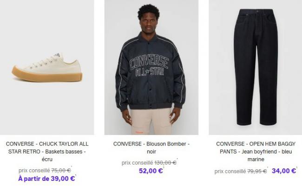Image resolution: width=302 pixels, height=192 pixels.
Task: Click 'prix conseillé' label under the sneaker
Action: pos(34,171)
